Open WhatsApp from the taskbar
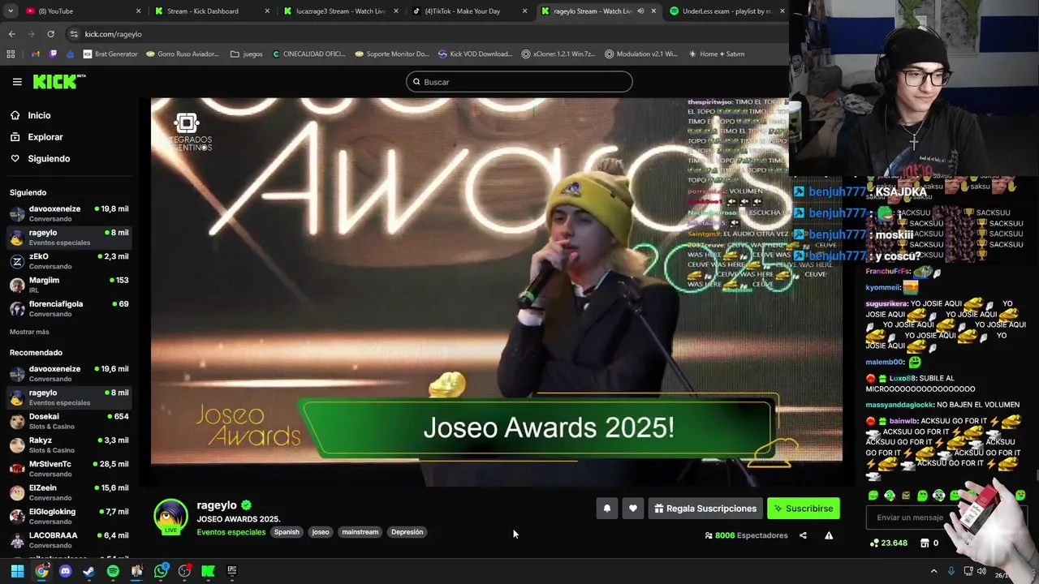Viewport: 1039px width, 584px height. click(161, 571)
